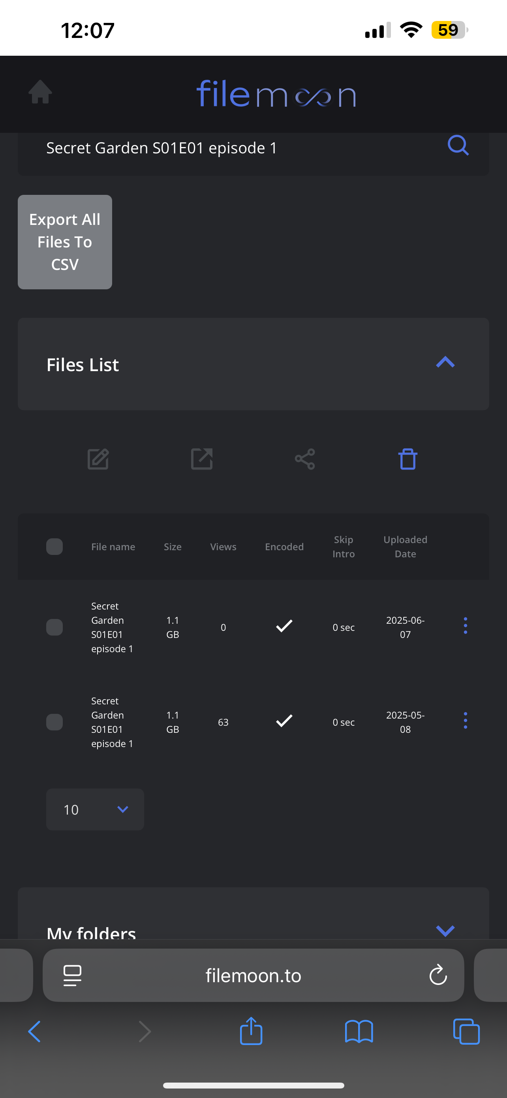Toggle the select-all checkbox in table header
507x1098 pixels.
click(54, 547)
